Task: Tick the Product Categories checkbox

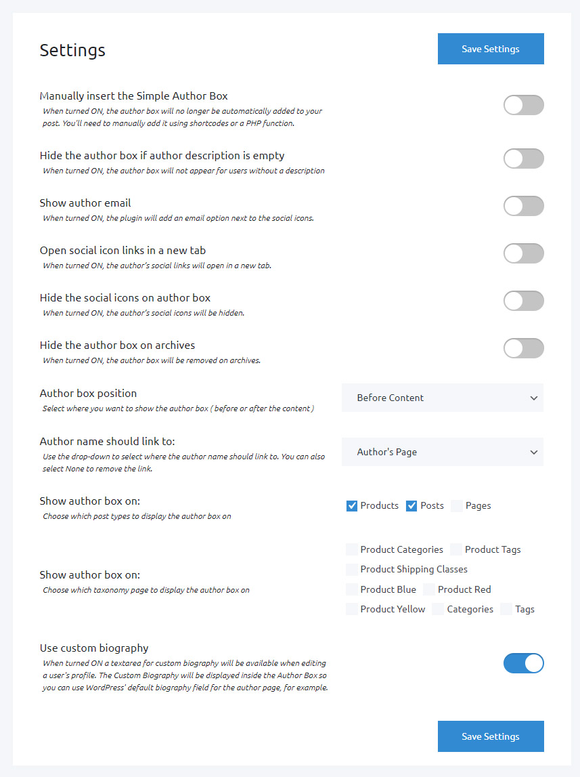Action: (352, 549)
